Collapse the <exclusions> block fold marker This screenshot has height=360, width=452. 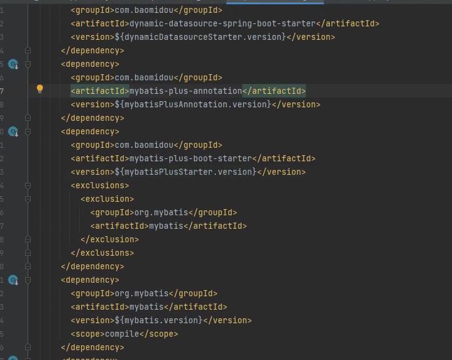coord(28,186)
